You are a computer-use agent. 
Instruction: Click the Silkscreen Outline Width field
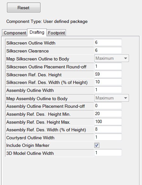[108, 42]
